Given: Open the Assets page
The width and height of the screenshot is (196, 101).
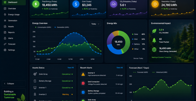Looking at the screenshot, I should pyautogui.click(x=14, y=27).
